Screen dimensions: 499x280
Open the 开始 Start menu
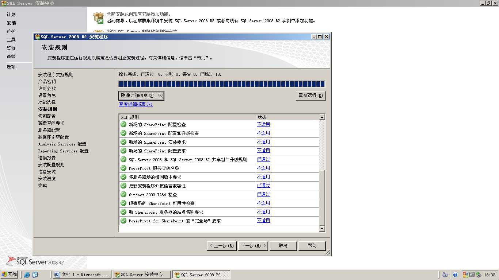[x=9, y=275]
